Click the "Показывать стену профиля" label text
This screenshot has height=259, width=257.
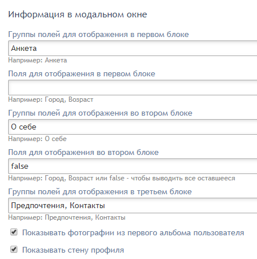(x=73, y=250)
